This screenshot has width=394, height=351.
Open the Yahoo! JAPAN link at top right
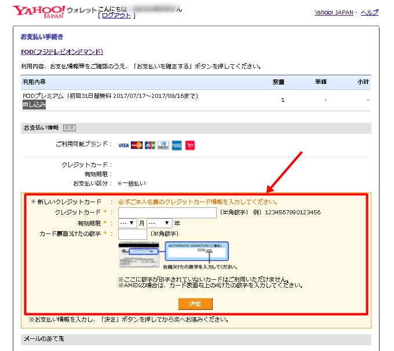334,13
